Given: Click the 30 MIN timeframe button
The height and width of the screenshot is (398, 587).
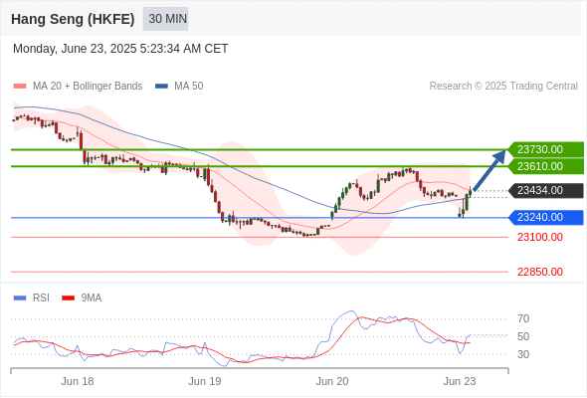Looking at the screenshot, I should pyautogui.click(x=165, y=19).
